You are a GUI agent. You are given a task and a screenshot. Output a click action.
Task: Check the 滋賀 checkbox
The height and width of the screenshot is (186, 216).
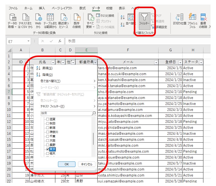click(x=47, y=119)
